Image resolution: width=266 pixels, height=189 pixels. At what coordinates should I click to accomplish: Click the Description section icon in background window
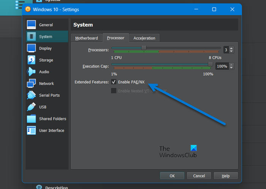coord(39,187)
